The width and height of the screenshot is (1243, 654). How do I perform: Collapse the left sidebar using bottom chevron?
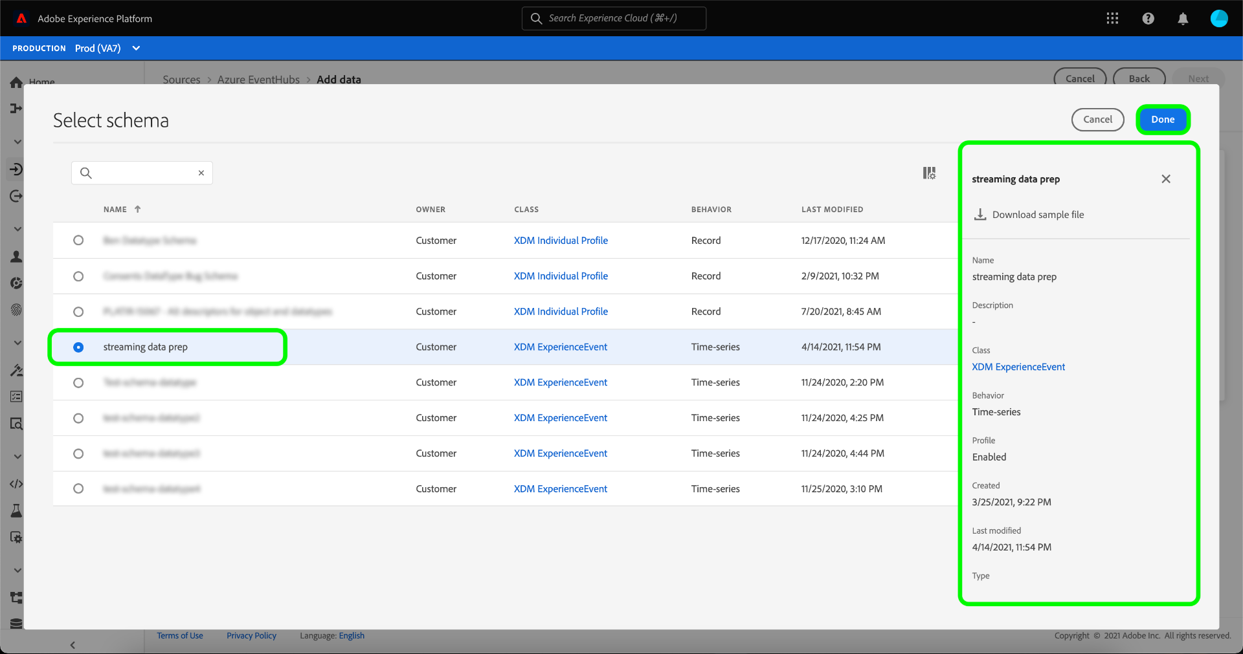click(x=73, y=645)
